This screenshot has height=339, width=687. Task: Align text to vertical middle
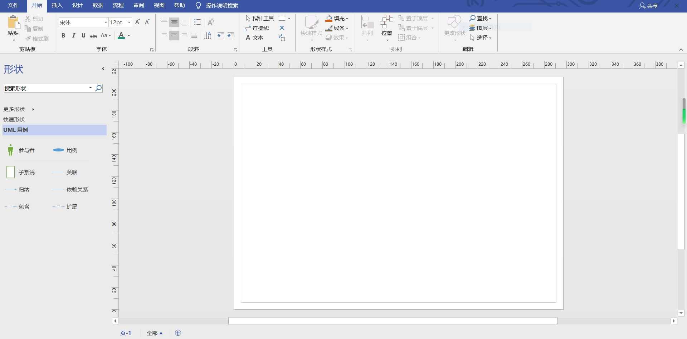[x=174, y=22]
